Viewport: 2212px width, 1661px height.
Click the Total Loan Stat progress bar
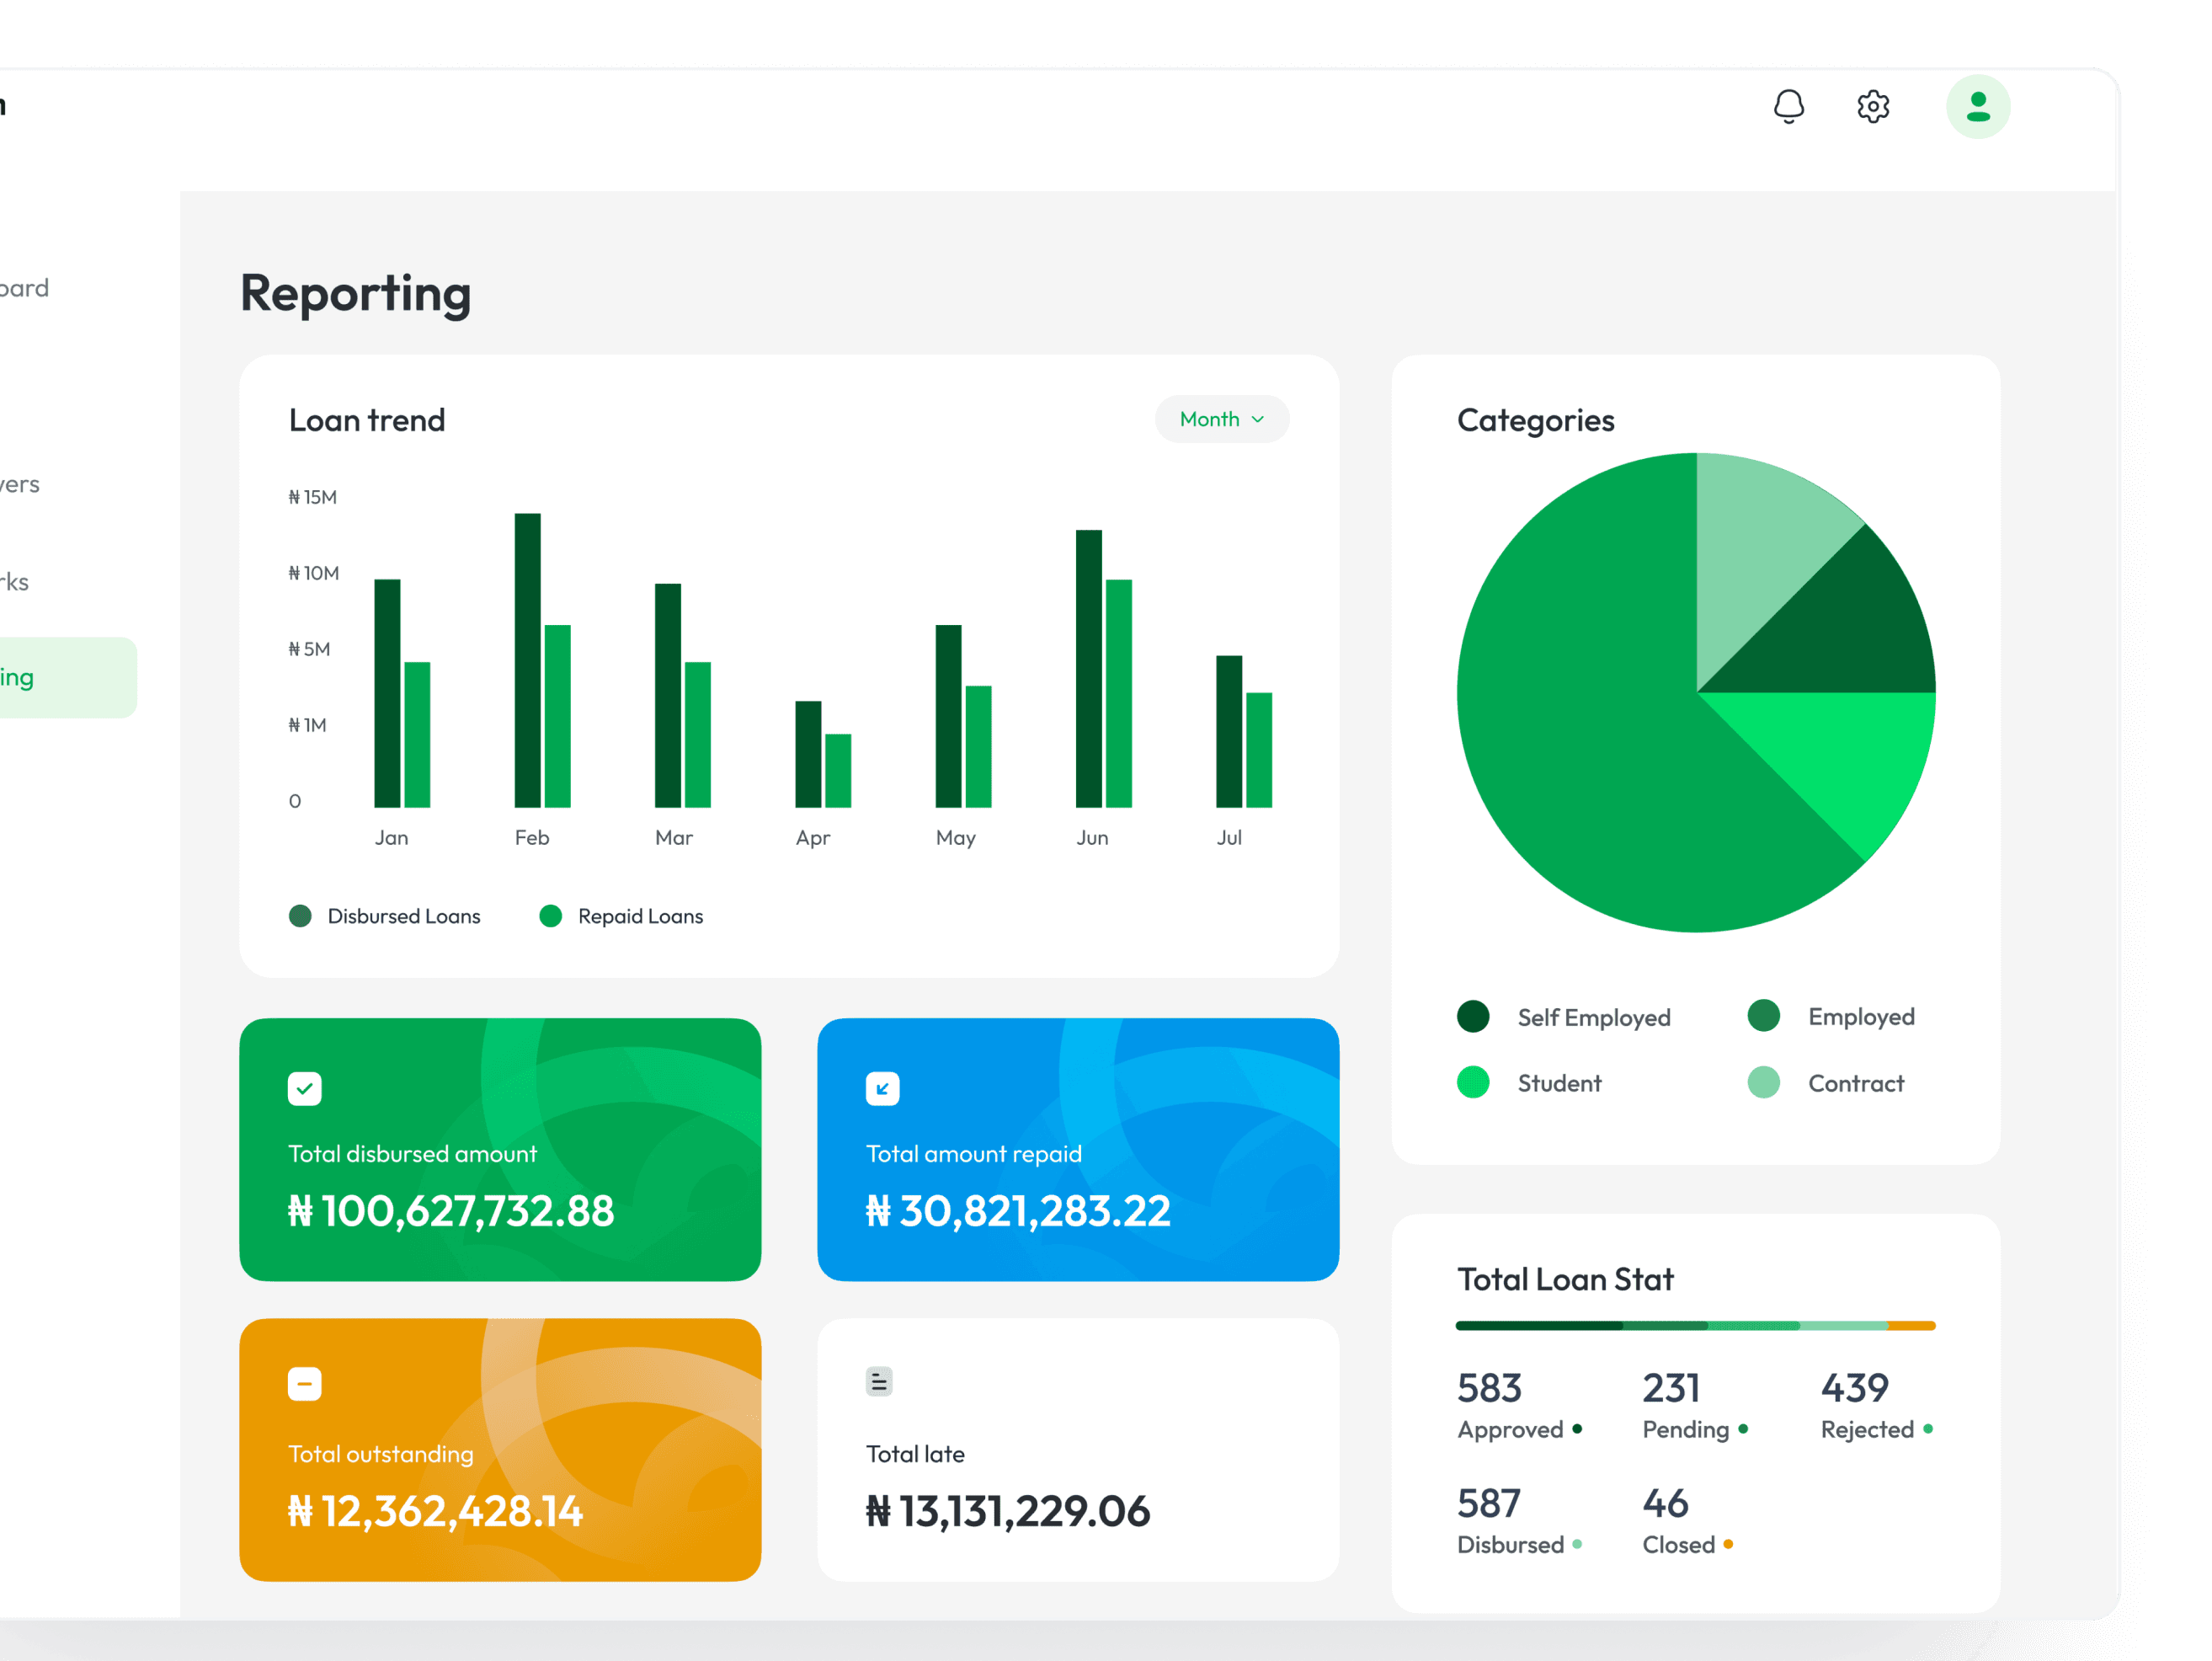(x=1695, y=1325)
